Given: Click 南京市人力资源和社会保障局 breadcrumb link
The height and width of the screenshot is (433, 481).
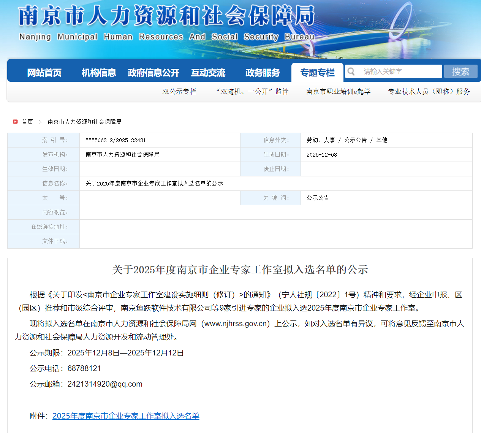Looking at the screenshot, I should coord(84,122).
